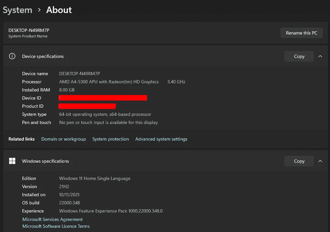Click the Edition label
Viewport: 330px width, 232px height.
(x=29, y=178)
